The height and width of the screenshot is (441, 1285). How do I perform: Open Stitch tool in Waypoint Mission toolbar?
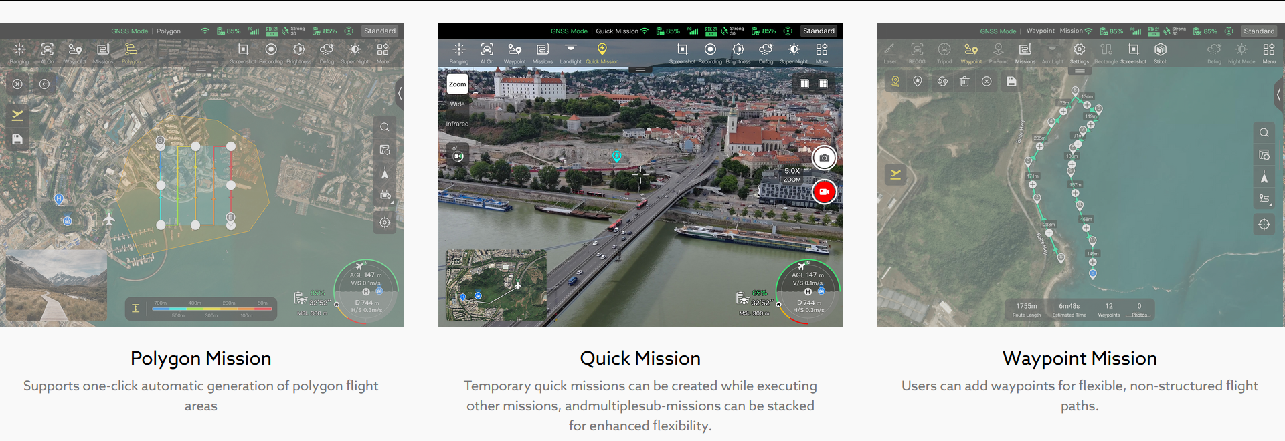pos(1160,51)
